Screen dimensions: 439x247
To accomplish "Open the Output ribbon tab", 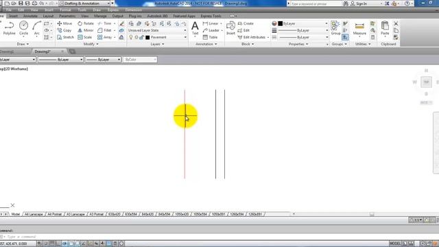I will tap(117, 16).
